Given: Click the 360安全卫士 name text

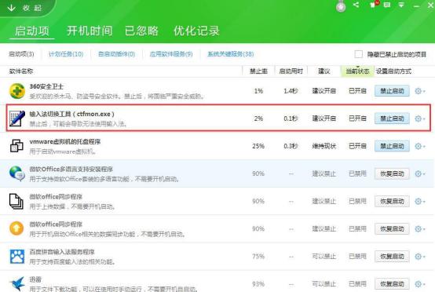Looking at the screenshot, I should point(46,86).
